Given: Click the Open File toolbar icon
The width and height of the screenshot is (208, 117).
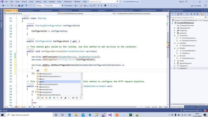Looking at the screenshot, I should [16, 6].
